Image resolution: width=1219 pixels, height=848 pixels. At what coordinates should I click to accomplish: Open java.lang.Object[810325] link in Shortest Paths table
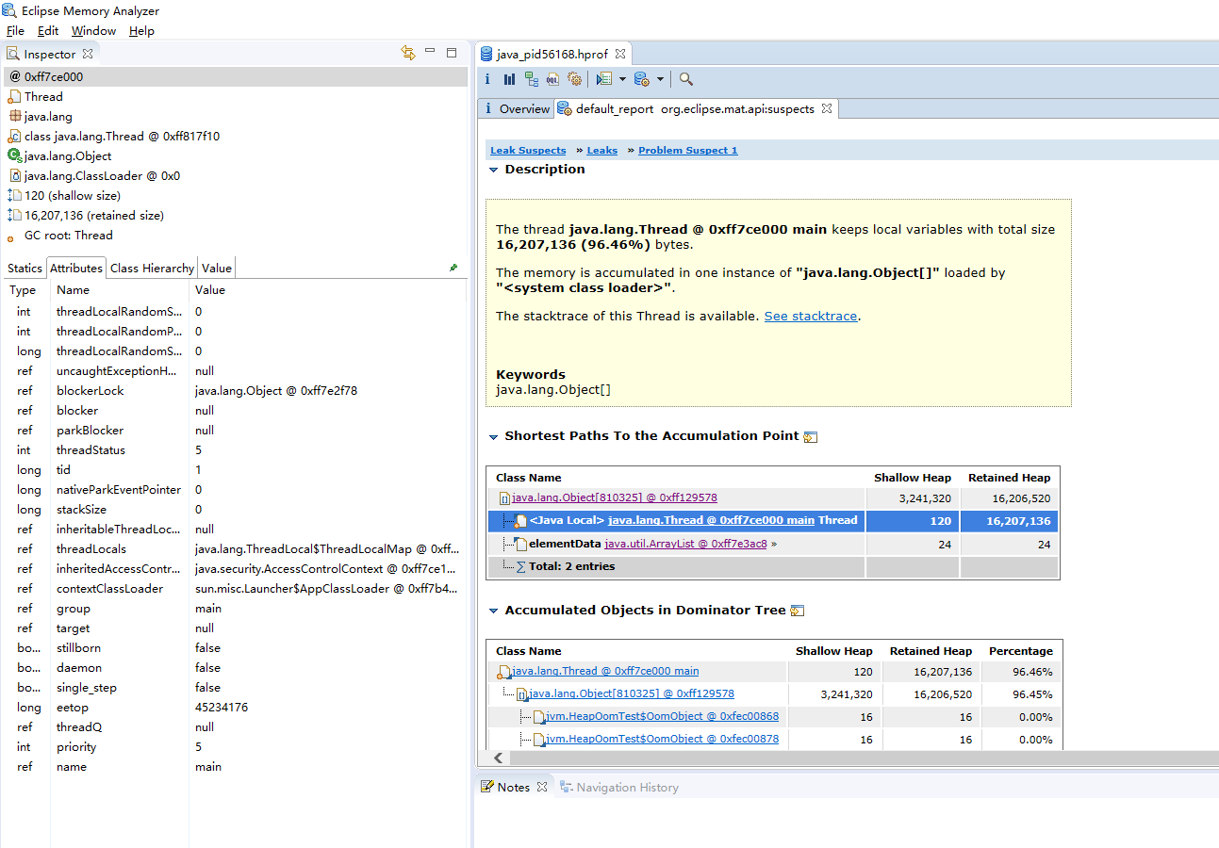pyautogui.click(x=615, y=497)
